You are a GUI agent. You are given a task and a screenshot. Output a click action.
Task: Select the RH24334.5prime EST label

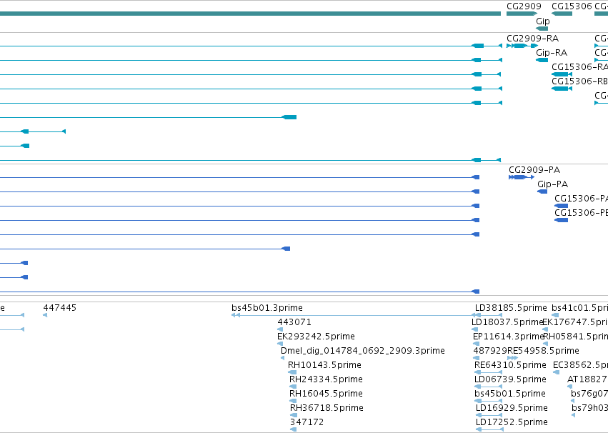point(326,379)
